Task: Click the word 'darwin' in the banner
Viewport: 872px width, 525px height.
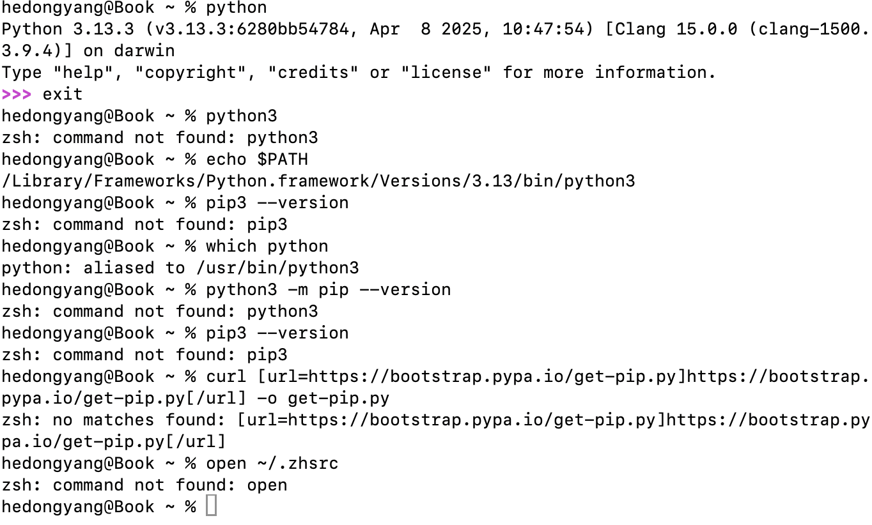Action: pyautogui.click(x=144, y=50)
